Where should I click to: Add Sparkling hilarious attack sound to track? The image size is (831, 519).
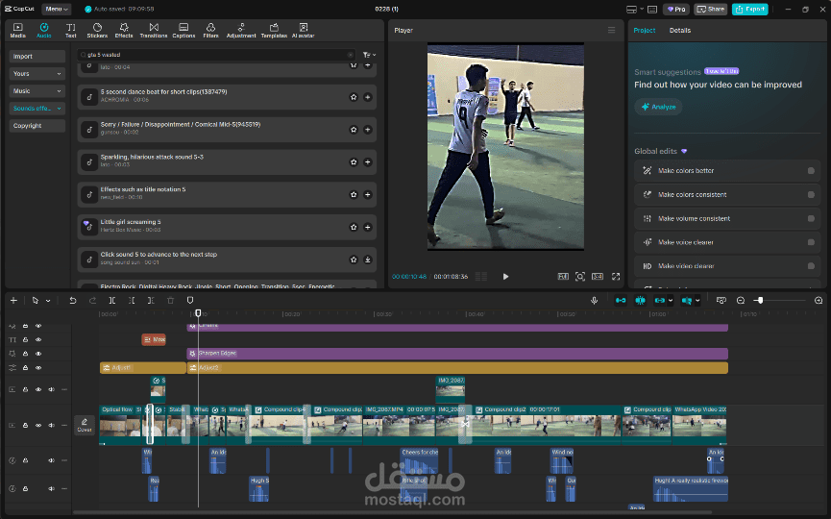click(367, 162)
